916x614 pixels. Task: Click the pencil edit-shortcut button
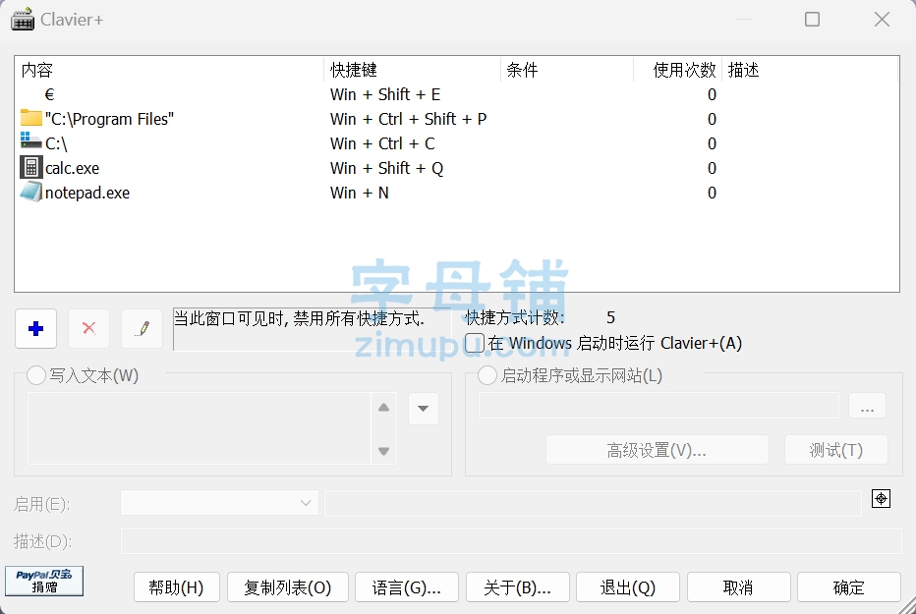[x=142, y=328]
